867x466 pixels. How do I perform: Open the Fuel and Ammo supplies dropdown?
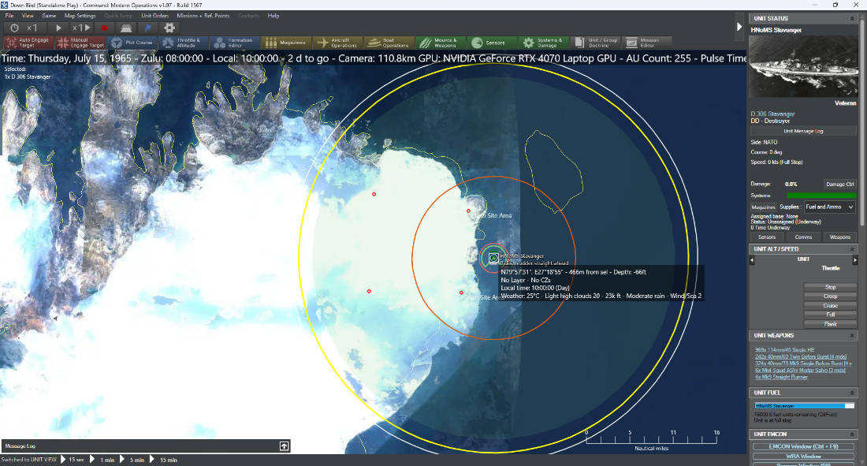tap(829, 207)
